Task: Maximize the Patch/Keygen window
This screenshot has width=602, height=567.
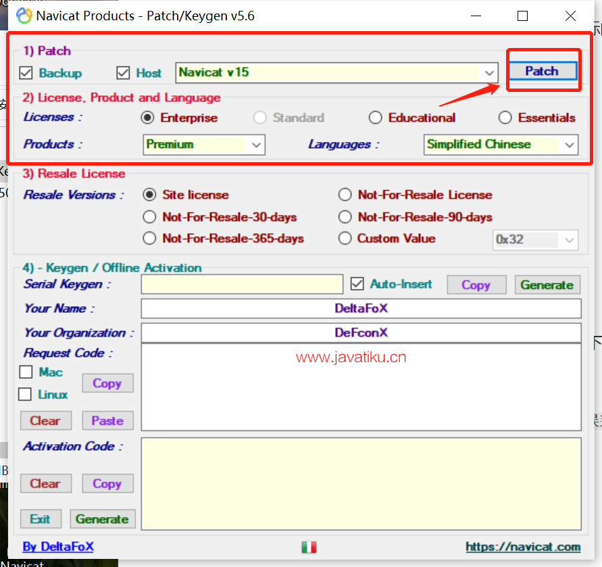Action: pyautogui.click(x=522, y=16)
